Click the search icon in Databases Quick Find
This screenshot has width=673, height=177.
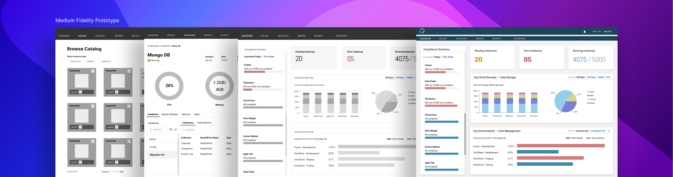pos(151,130)
